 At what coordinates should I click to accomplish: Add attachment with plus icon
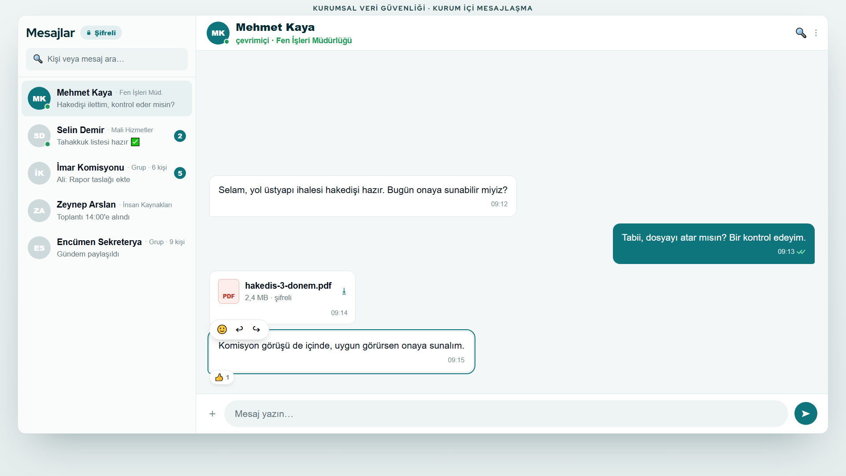tap(212, 414)
